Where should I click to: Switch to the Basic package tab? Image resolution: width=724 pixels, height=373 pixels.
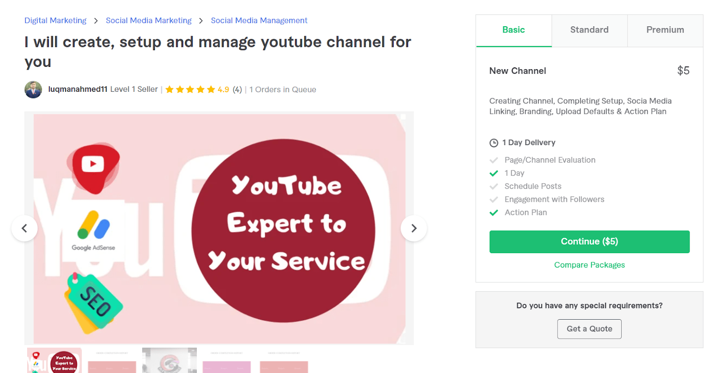[x=514, y=30]
